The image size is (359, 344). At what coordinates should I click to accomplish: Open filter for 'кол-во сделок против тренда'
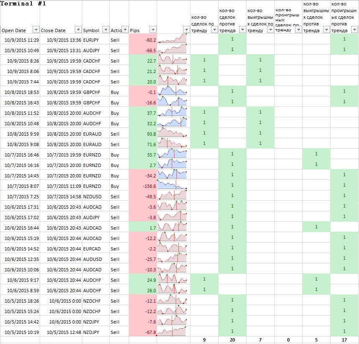[x=242, y=30]
